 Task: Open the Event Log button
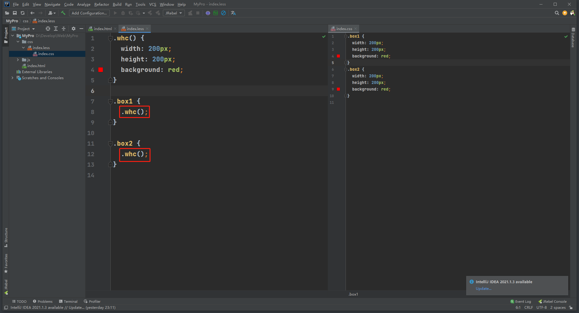[x=521, y=302]
